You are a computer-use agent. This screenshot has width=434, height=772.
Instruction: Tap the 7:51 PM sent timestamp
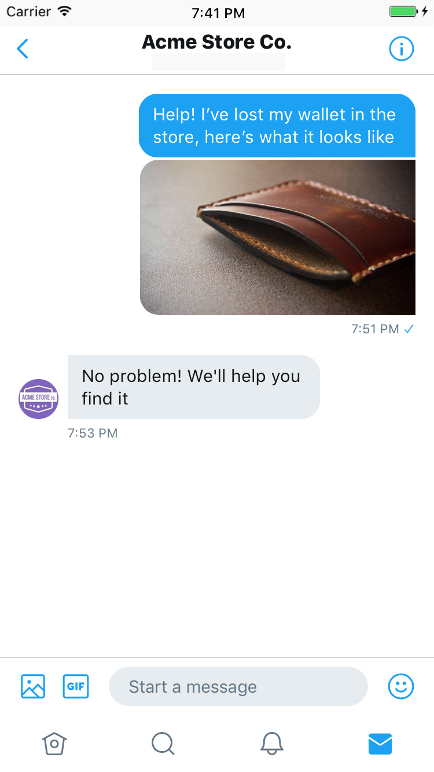(x=375, y=329)
